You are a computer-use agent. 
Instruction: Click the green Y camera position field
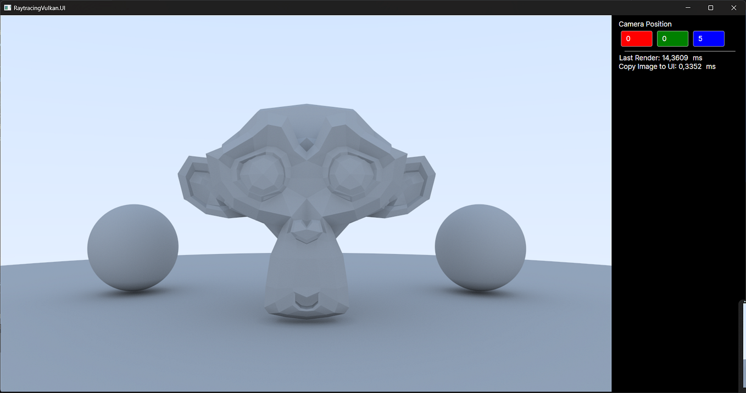(x=672, y=38)
